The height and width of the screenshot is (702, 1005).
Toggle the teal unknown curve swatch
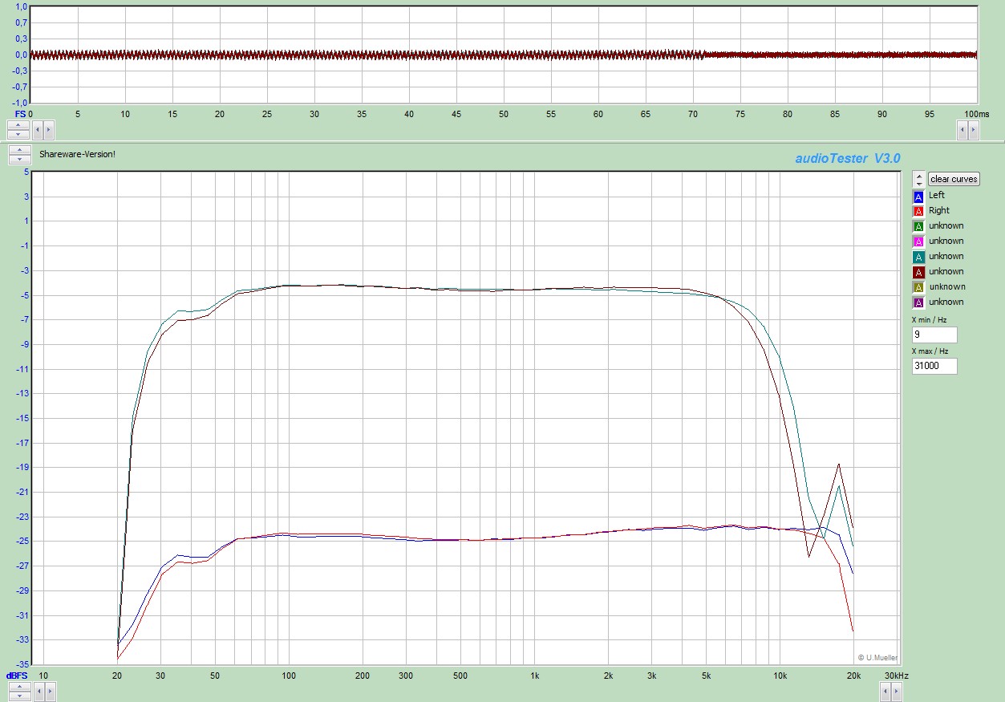tap(918, 258)
